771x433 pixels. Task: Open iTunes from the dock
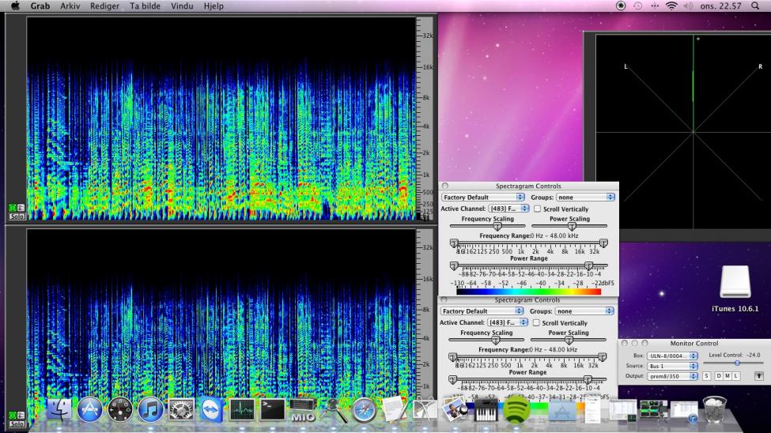(150, 410)
